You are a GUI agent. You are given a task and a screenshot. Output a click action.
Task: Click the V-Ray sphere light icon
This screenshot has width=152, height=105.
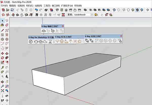(62, 41)
